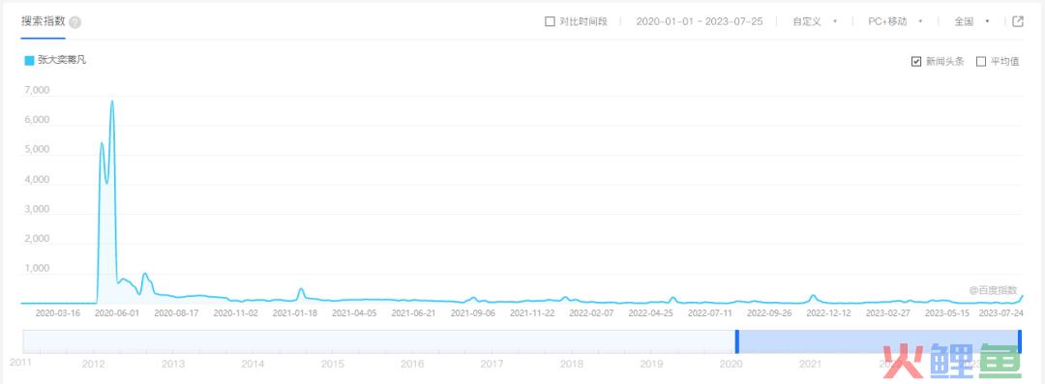
Task: Toggle the 张大奕蒋凡 legend swatch
Action: (29, 61)
